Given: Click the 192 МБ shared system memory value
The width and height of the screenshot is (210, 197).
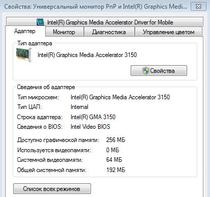Looking at the screenshot, I should (116, 170).
